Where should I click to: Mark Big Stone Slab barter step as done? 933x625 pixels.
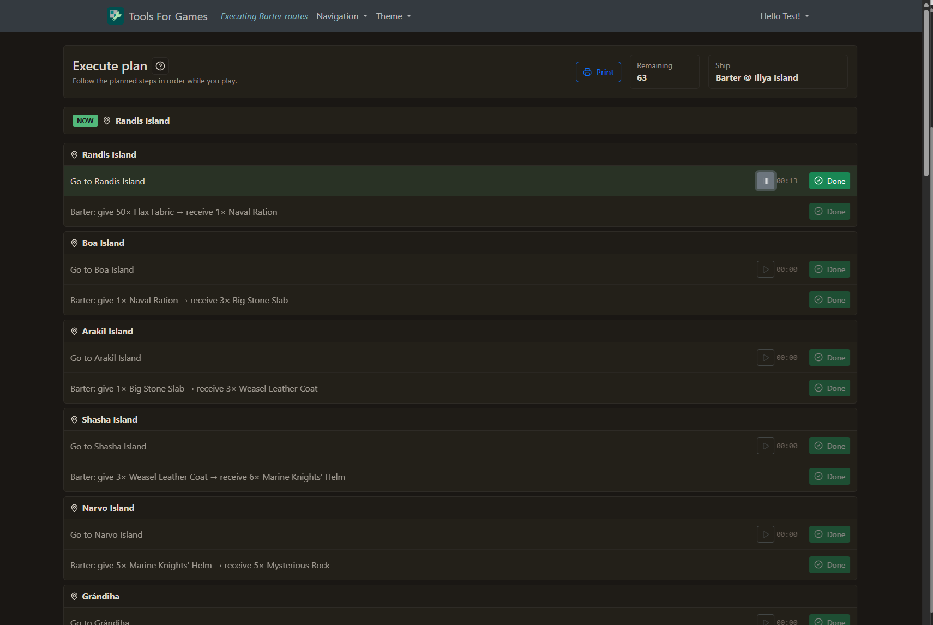[829, 388]
